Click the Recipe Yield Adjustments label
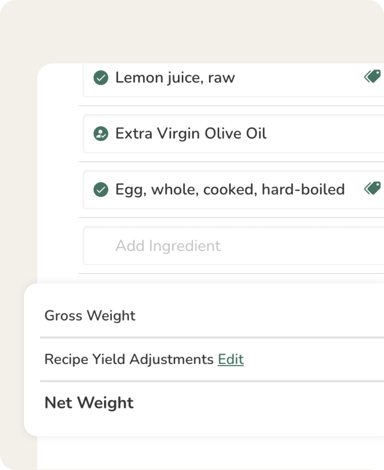384x470 pixels. [x=129, y=359]
